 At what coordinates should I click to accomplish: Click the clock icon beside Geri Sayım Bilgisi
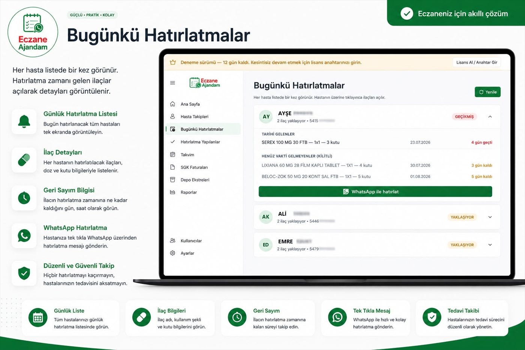24,198
